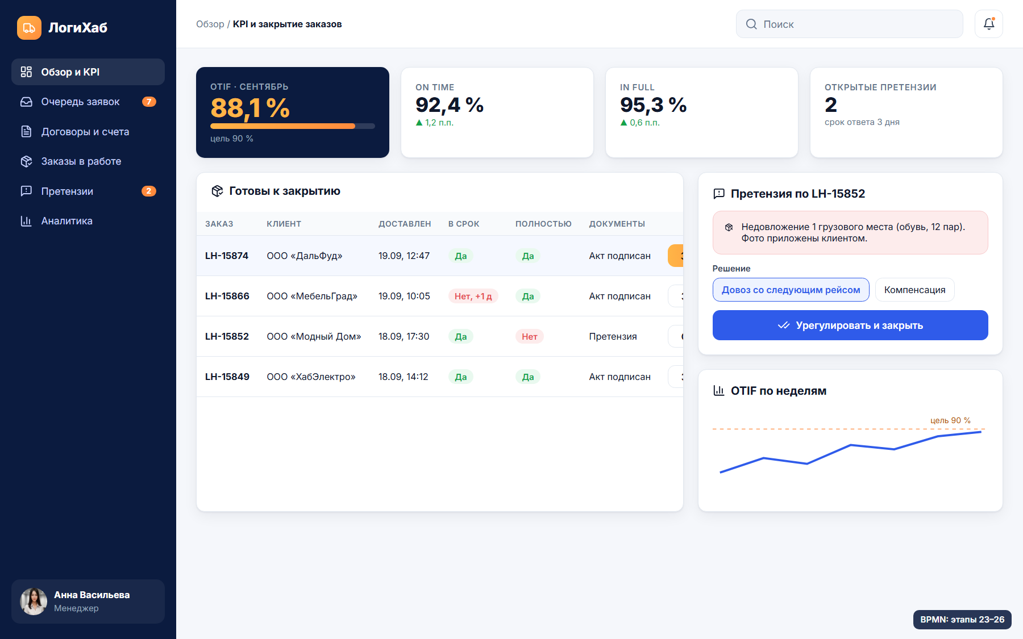Click the red Нет badge for LH-15852
The image size is (1023, 639).
click(x=530, y=336)
